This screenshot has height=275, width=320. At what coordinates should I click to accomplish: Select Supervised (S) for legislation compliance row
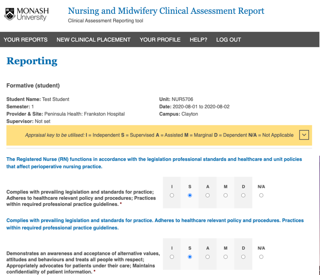coord(190,195)
